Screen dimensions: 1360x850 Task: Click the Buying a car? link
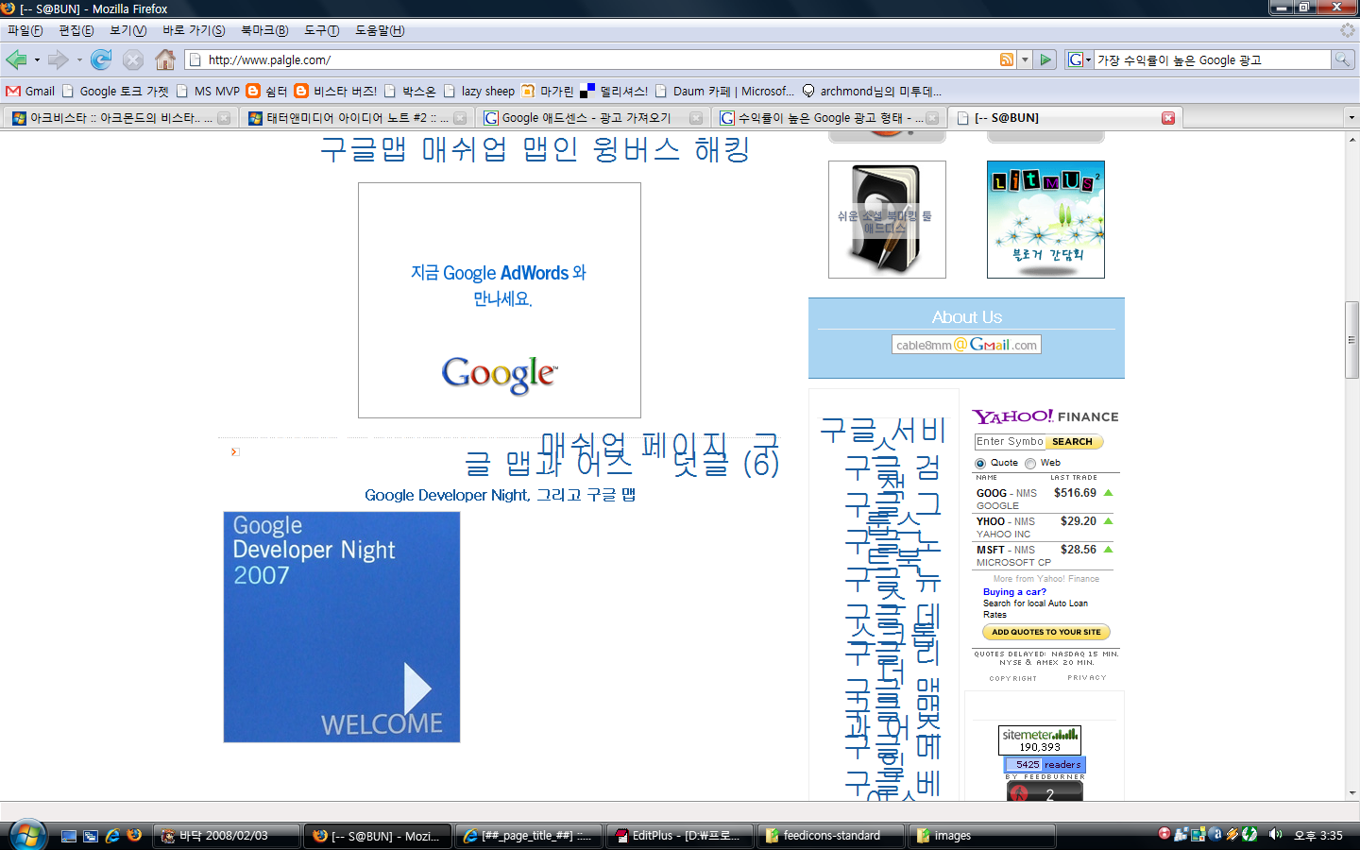[x=1014, y=592]
